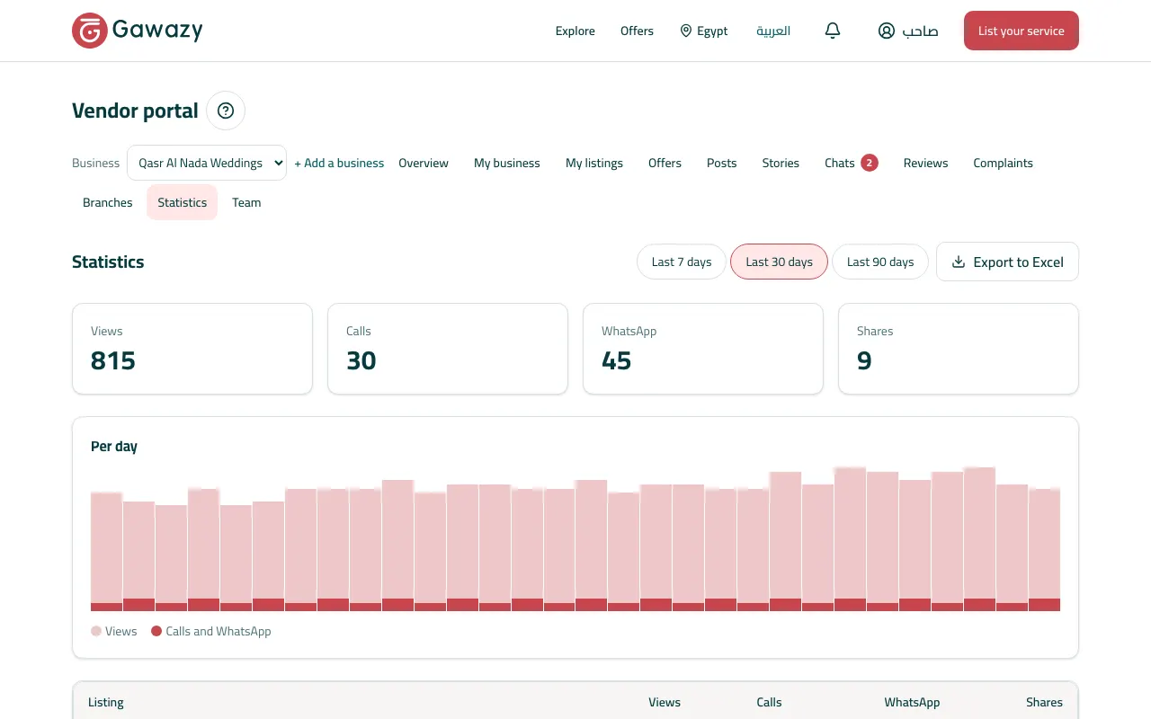Go to the Overview tab
The height and width of the screenshot is (719, 1151).
[424, 163]
